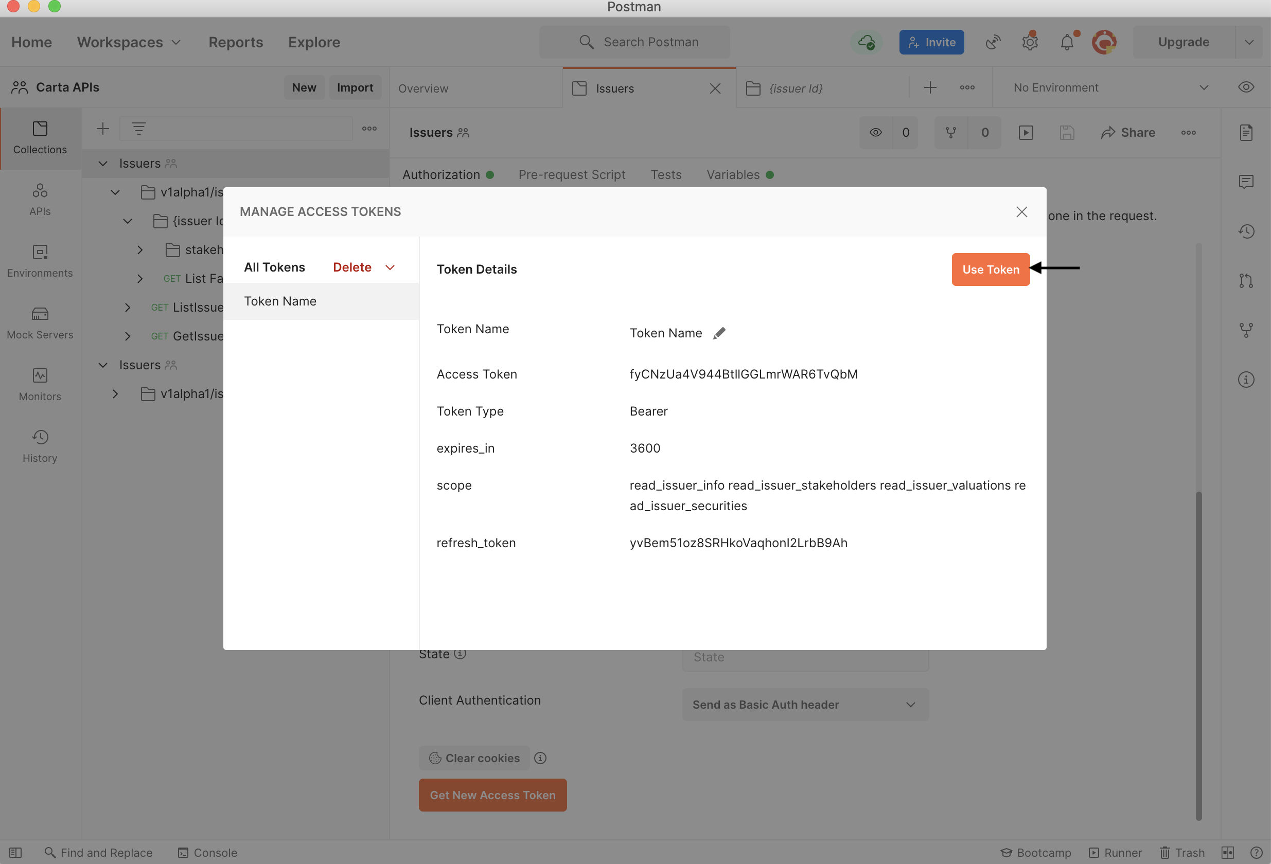
Task: Toggle watch collection eye icon
Action: pyautogui.click(x=876, y=132)
